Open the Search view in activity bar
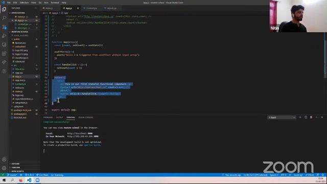This screenshot has width=327, height=184. tap(4, 18)
